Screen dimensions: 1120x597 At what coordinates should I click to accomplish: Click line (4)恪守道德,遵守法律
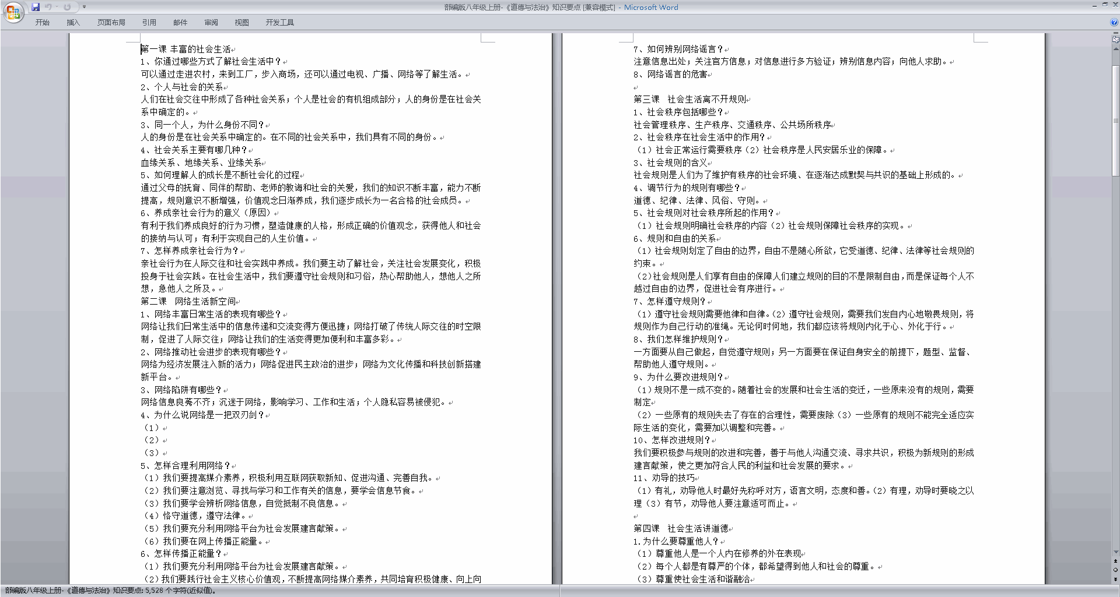click(195, 515)
